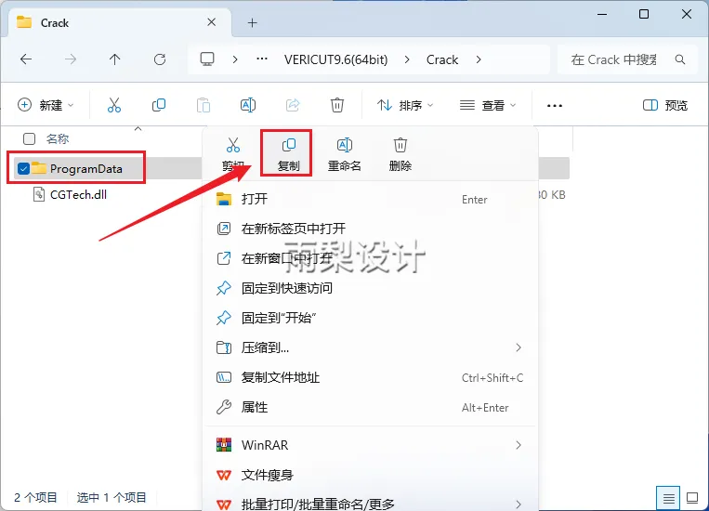Expand the chevron after VERICUT9.6(64bit)
Image resolution: width=709 pixels, height=511 pixels.
tap(407, 59)
